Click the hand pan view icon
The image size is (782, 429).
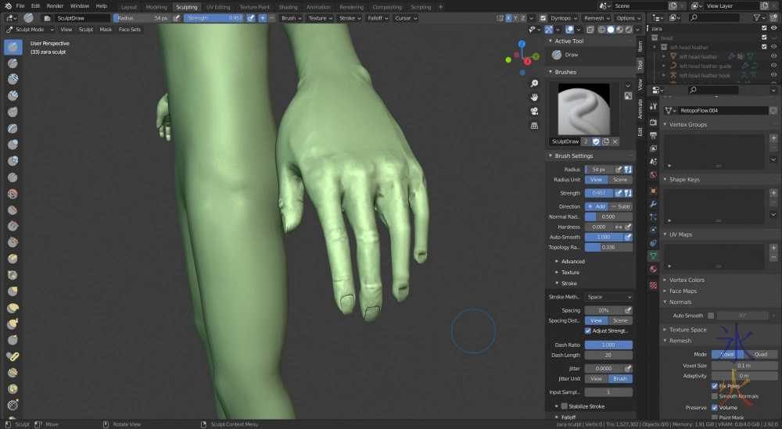click(534, 97)
